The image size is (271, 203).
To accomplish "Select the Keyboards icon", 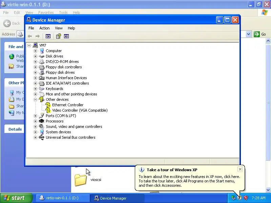I will (x=42, y=89).
